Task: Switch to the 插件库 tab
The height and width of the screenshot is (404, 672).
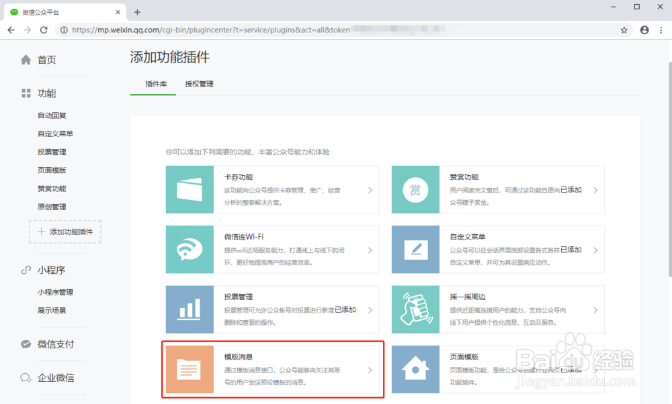Action: pyautogui.click(x=156, y=84)
